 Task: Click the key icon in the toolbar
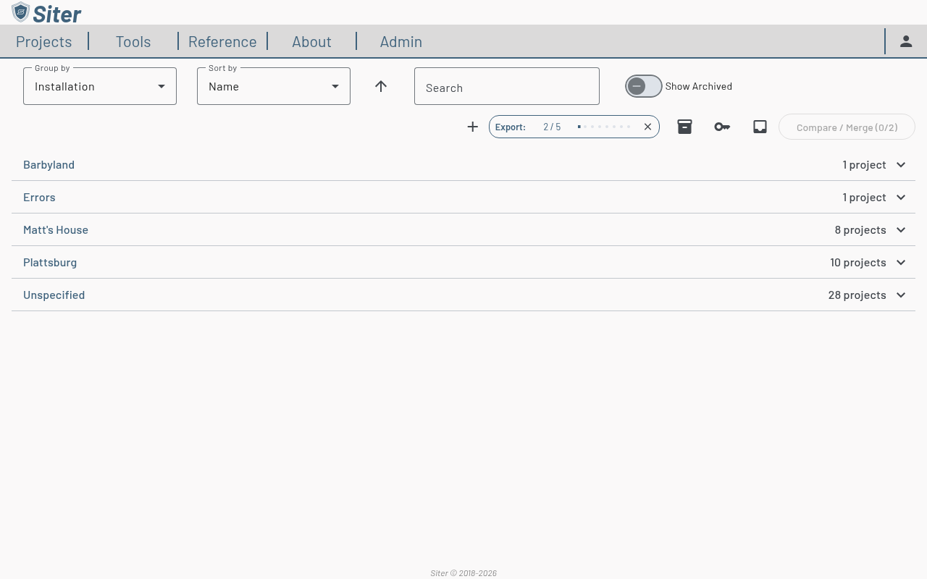tap(722, 127)
